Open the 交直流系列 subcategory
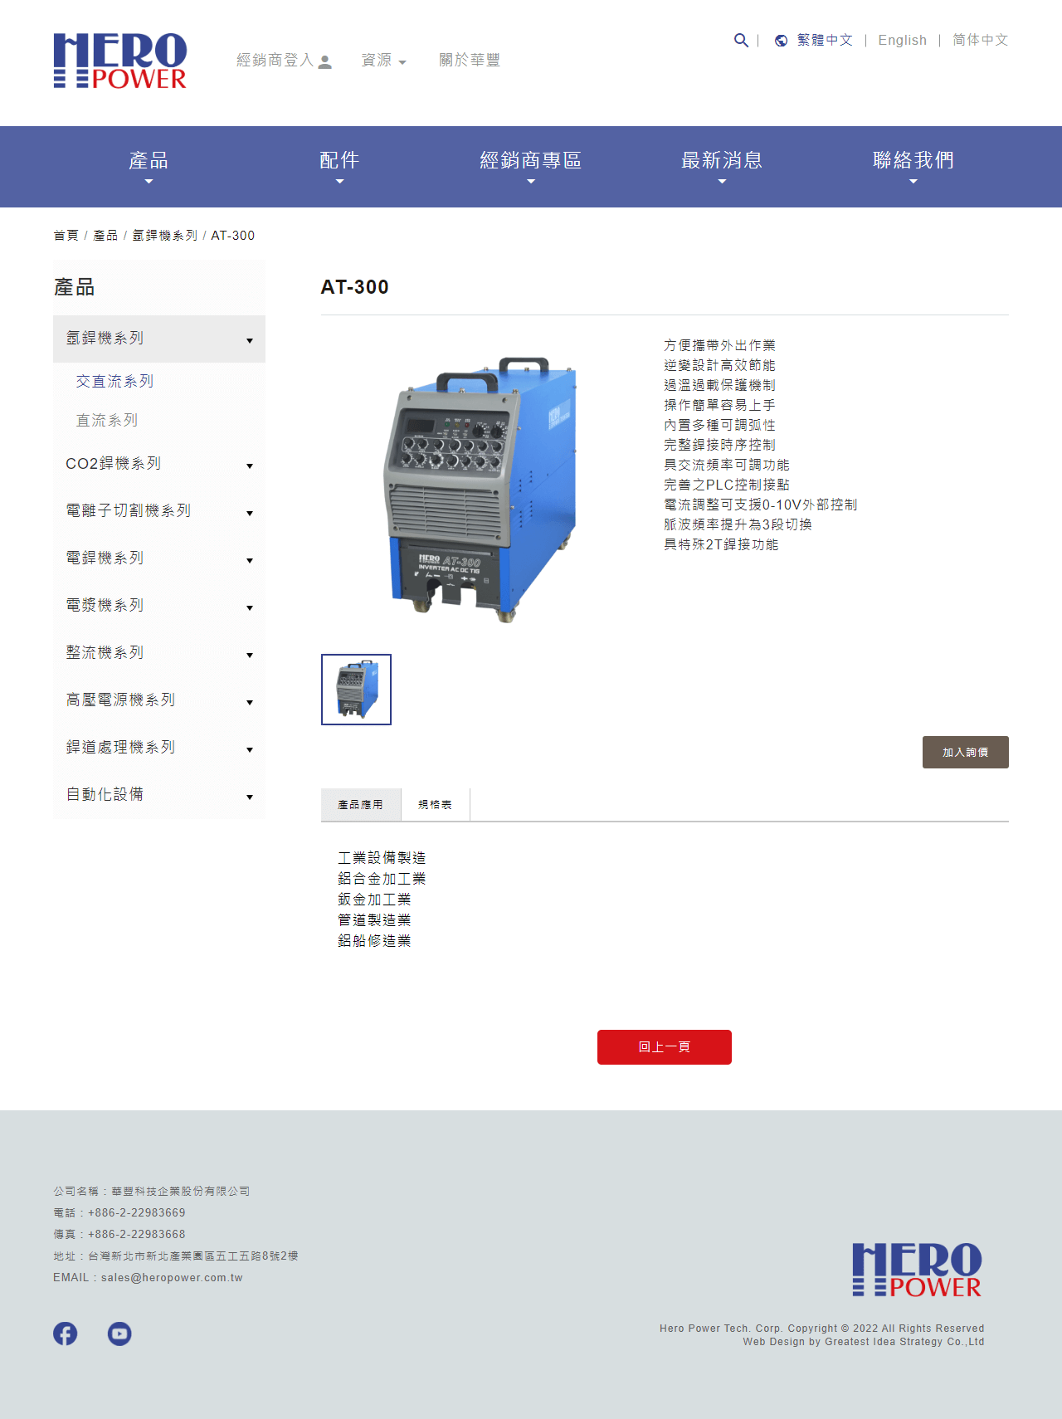Screen dimensions: 1062x1419 114,382
